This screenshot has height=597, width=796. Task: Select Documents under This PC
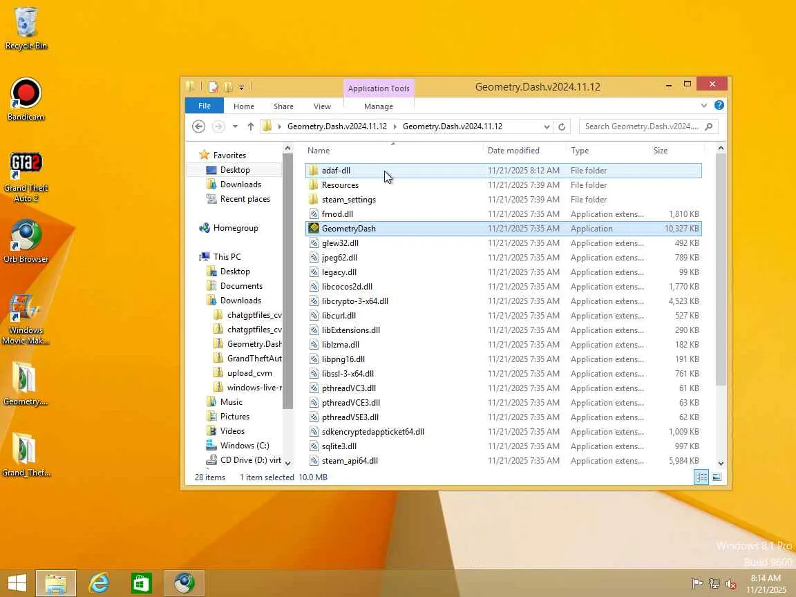(241, 286)
